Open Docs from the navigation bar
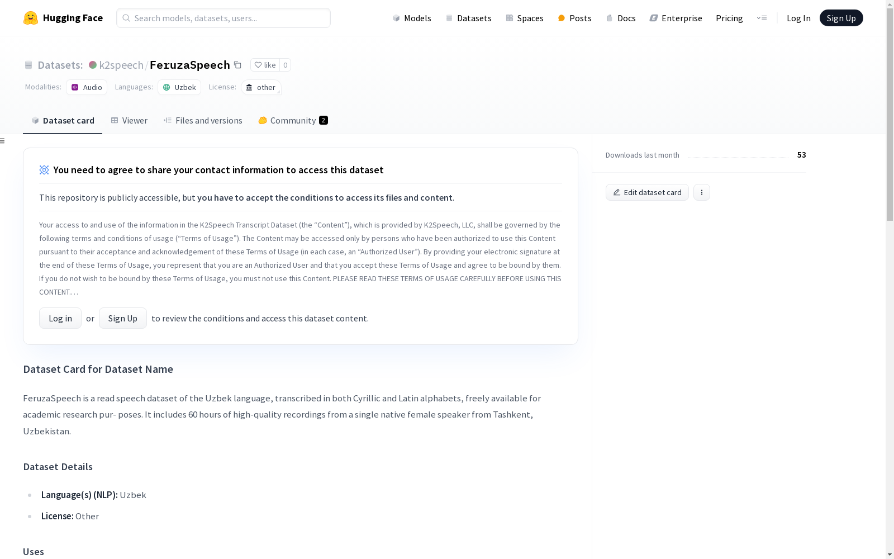 coord(621,18)
